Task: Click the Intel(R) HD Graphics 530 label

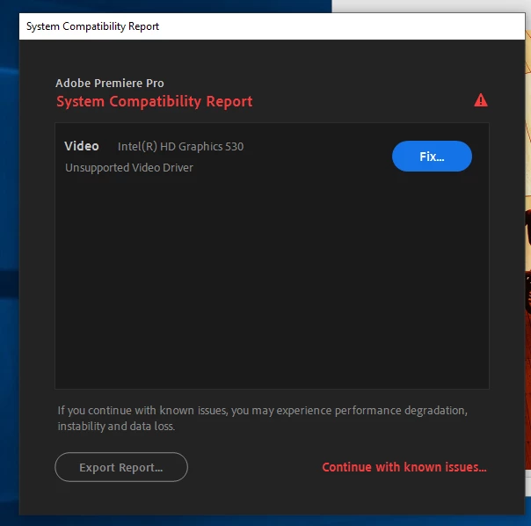Action: pos(180,146)
